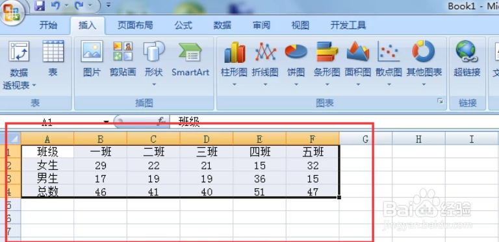Insert a 饼图 pie chart
This screenshot has width=499, height=242.
(296, 64)
